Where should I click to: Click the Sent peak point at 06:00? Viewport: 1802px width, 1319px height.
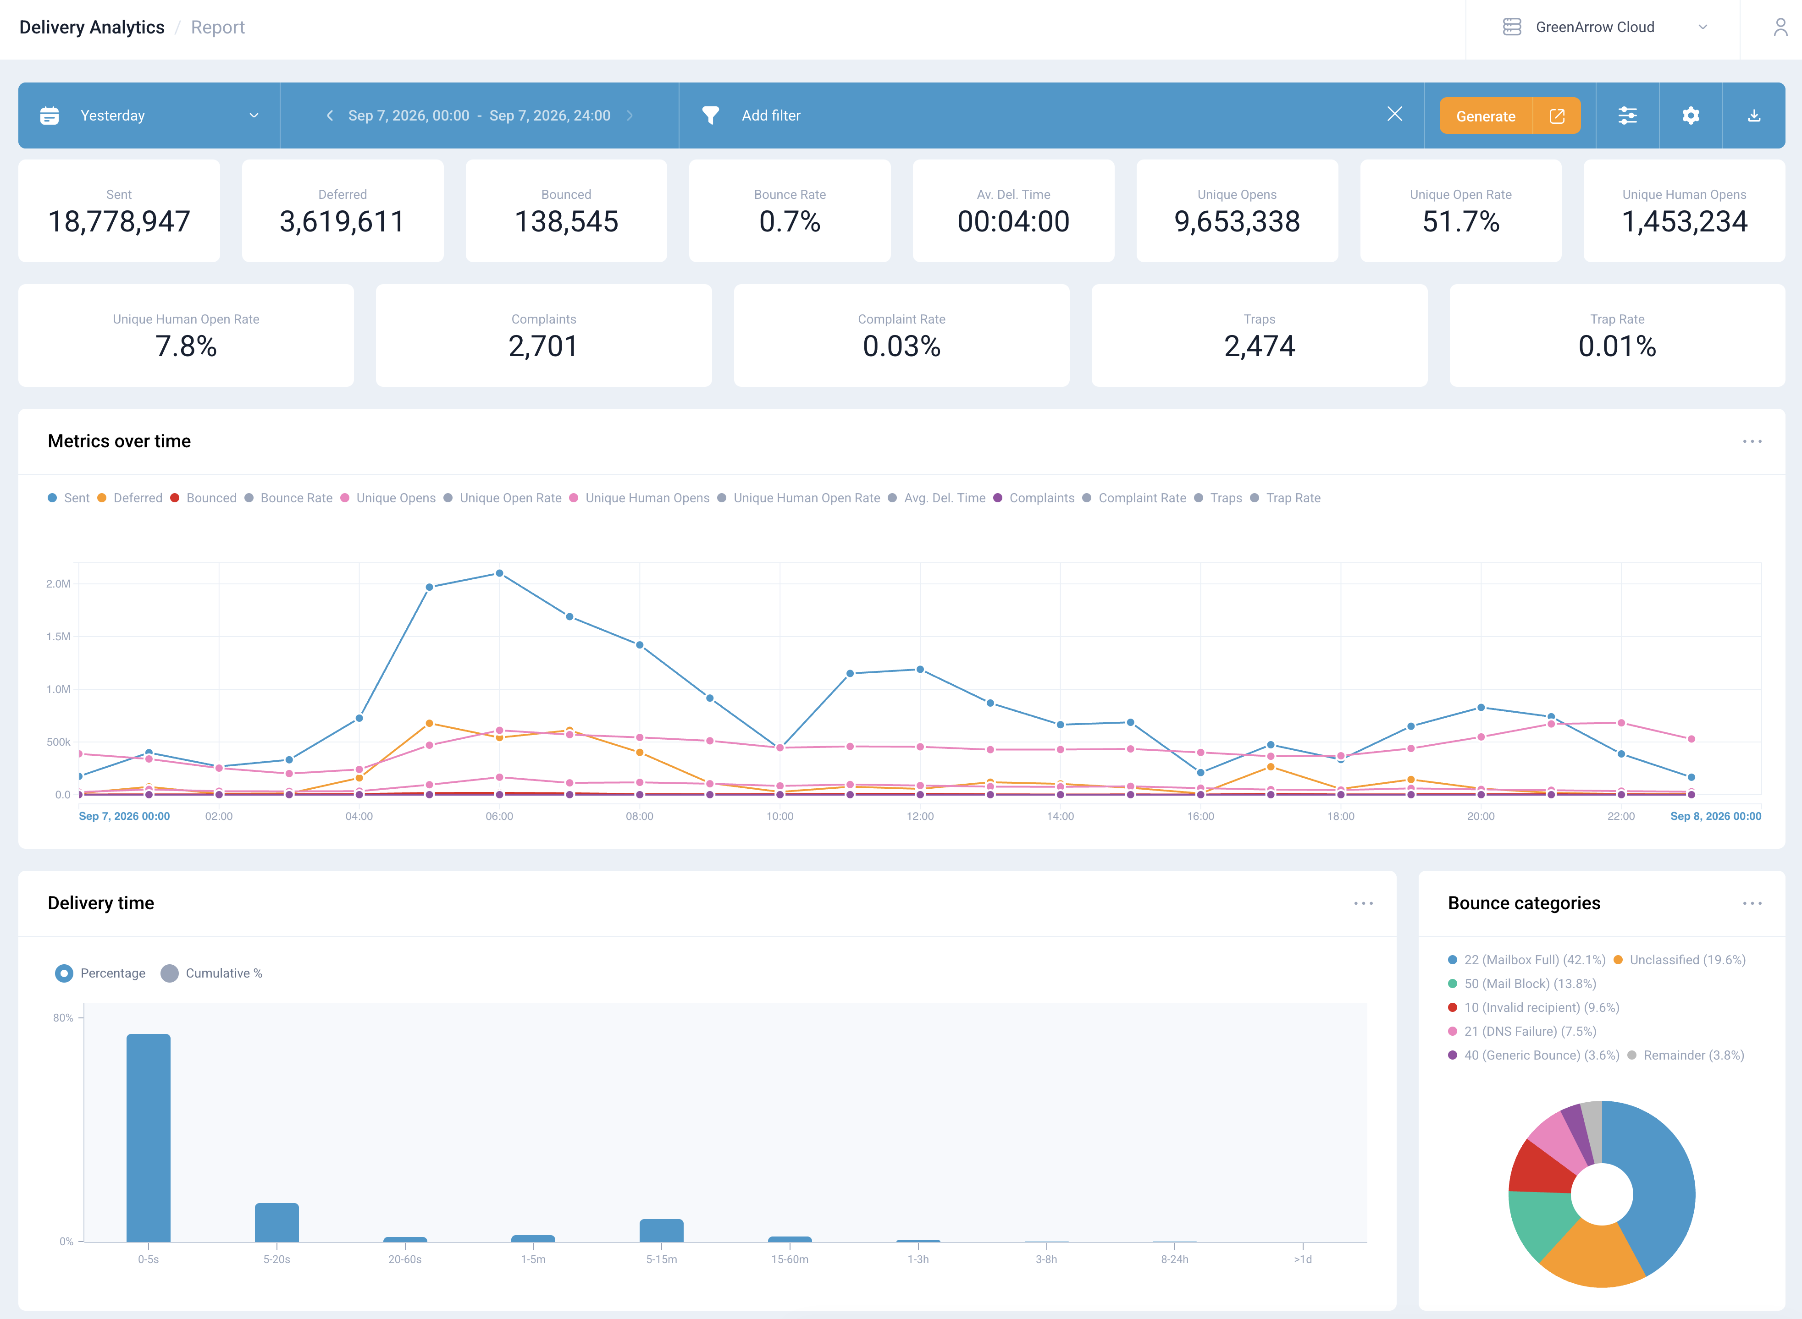[499, 573]
